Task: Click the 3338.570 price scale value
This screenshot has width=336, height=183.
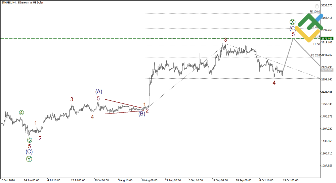Action: [327, 5]
